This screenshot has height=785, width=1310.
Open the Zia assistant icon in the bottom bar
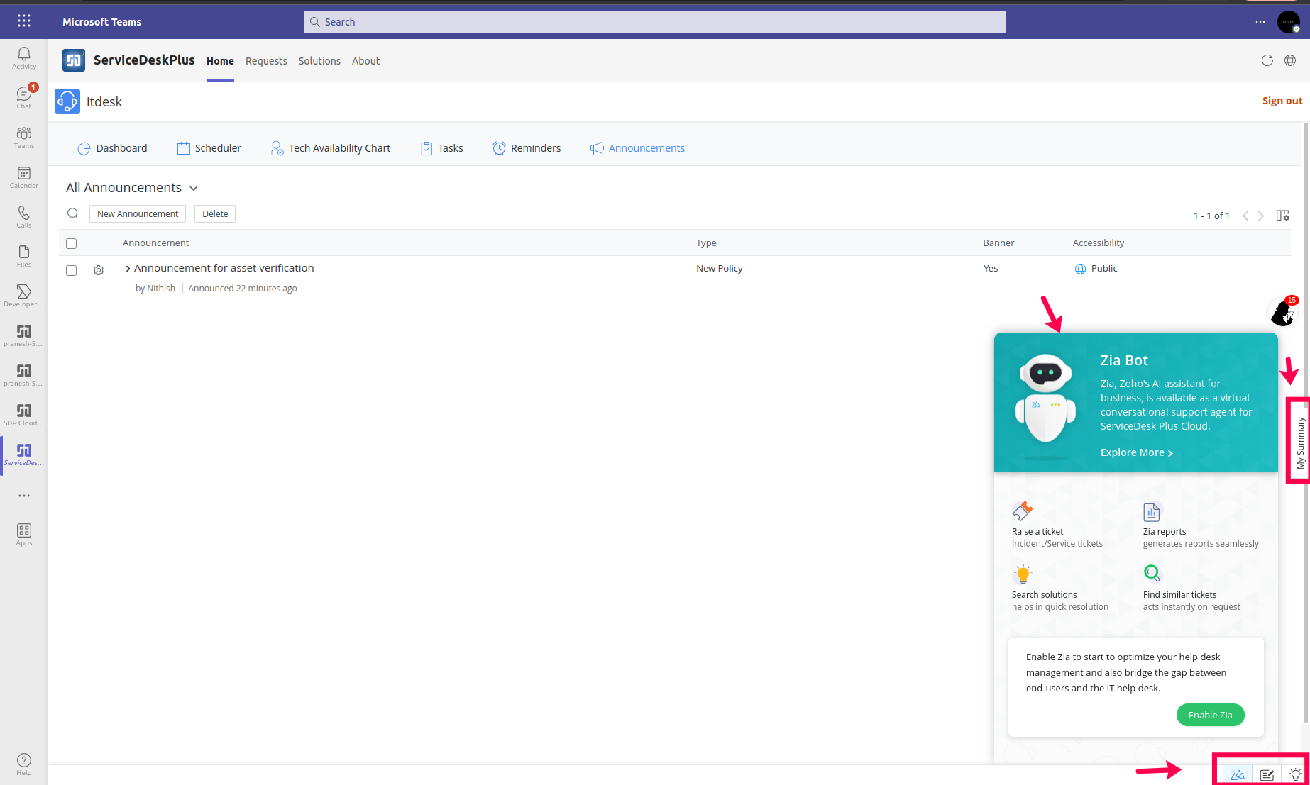tap(1238, 775)
